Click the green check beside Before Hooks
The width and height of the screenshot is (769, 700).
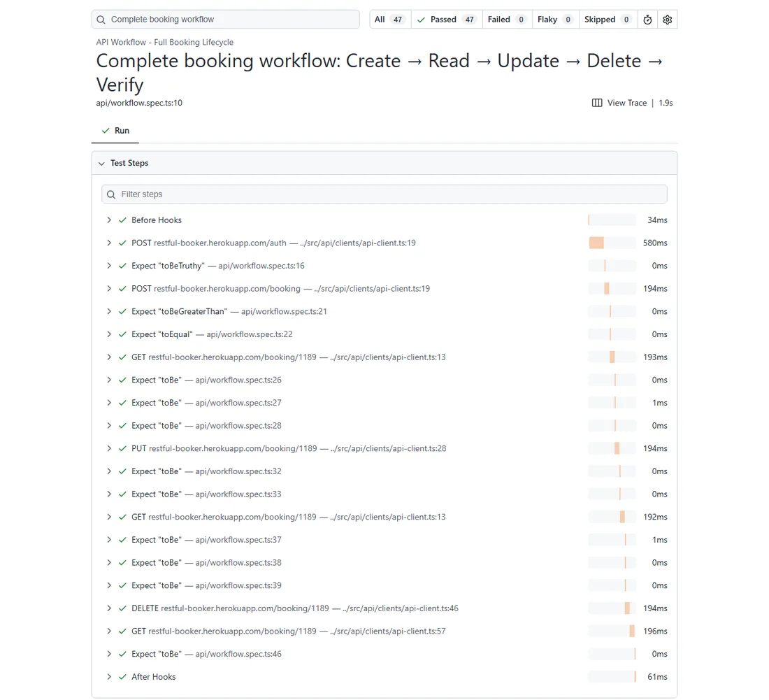[x=122, y=220]
